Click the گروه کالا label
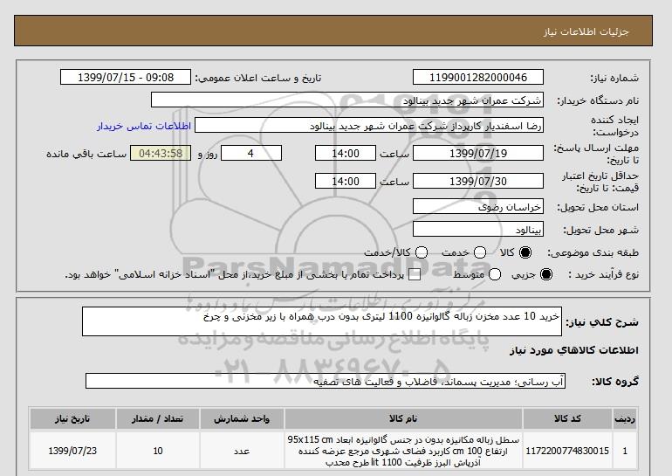672x476 pixels. (x=615, y=381)
